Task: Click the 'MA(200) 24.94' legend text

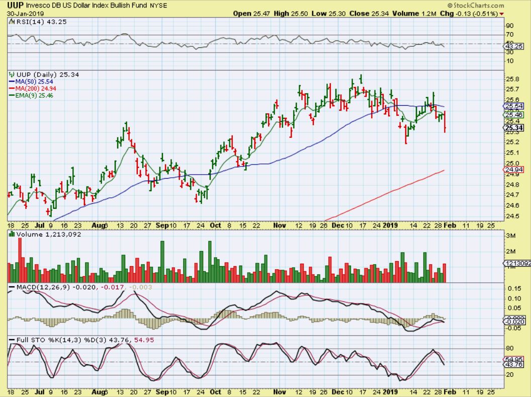Action: tap(36, 89)
